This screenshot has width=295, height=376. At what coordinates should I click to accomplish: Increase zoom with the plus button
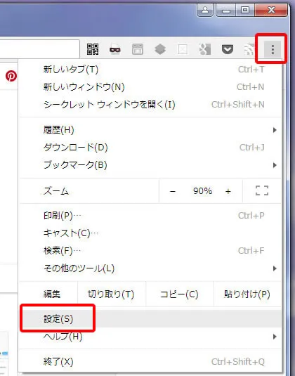pyautogui.click(x=228, y=191)
